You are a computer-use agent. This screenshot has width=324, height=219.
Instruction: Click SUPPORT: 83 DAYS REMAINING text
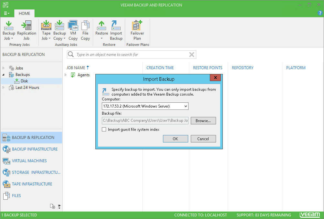(264, 215)
